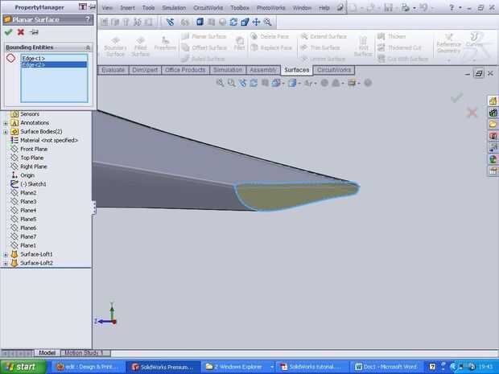Click Zoom to Fit in view toolbar
Viewport: 499px width, 374px height.
220,83
